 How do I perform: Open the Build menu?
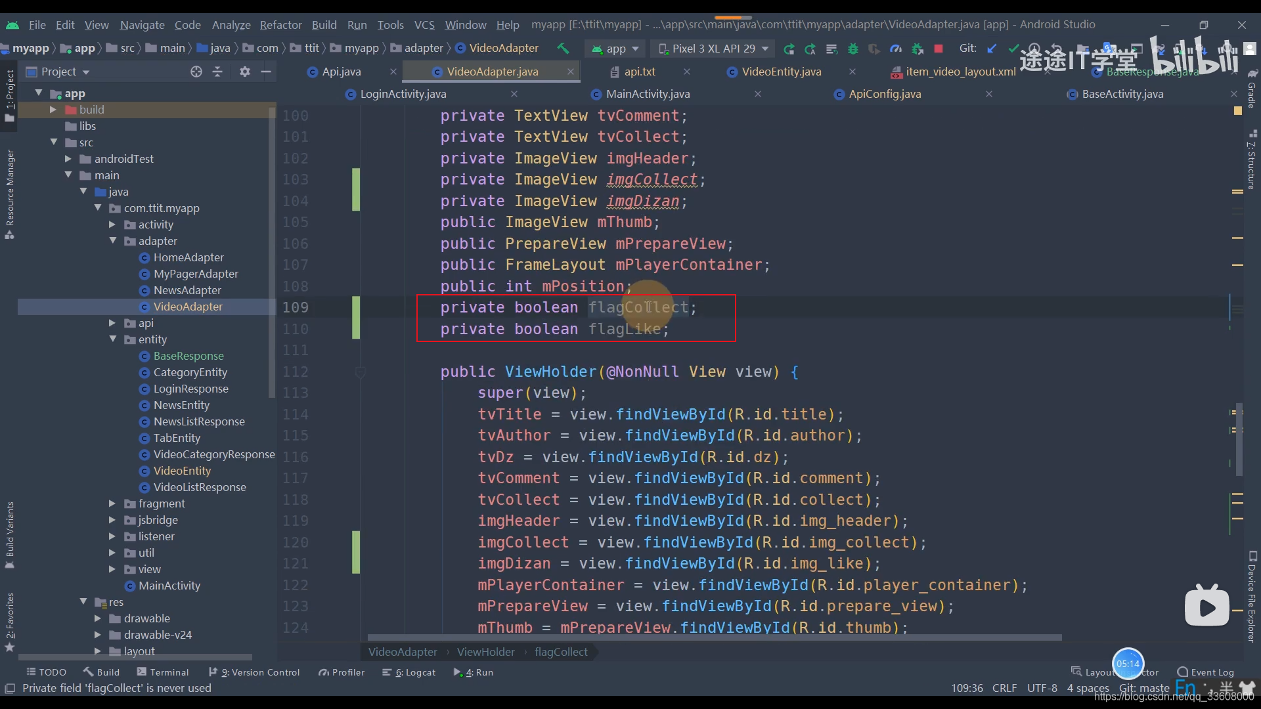(x=324, y=25)
